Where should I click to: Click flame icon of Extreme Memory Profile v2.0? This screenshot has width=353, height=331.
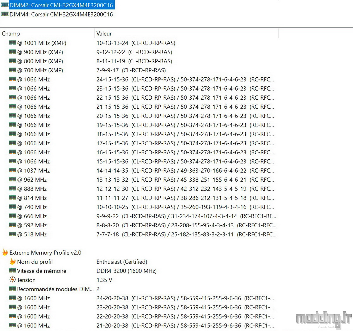[5, 252]
